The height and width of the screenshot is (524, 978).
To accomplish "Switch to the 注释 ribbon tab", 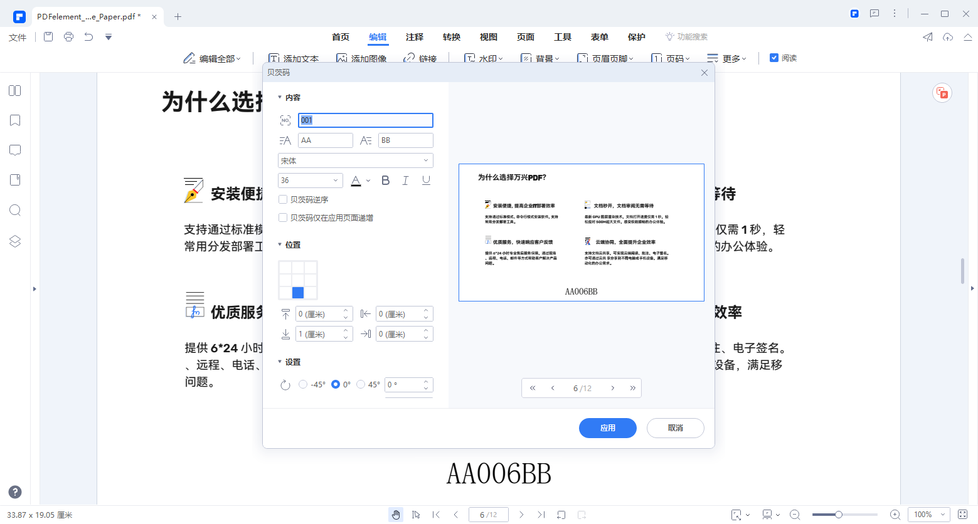I will 414,37.
